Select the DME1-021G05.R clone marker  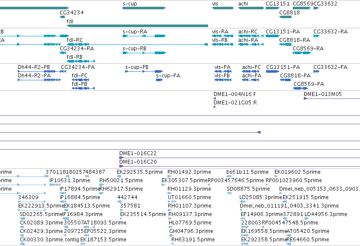[214, 107]
